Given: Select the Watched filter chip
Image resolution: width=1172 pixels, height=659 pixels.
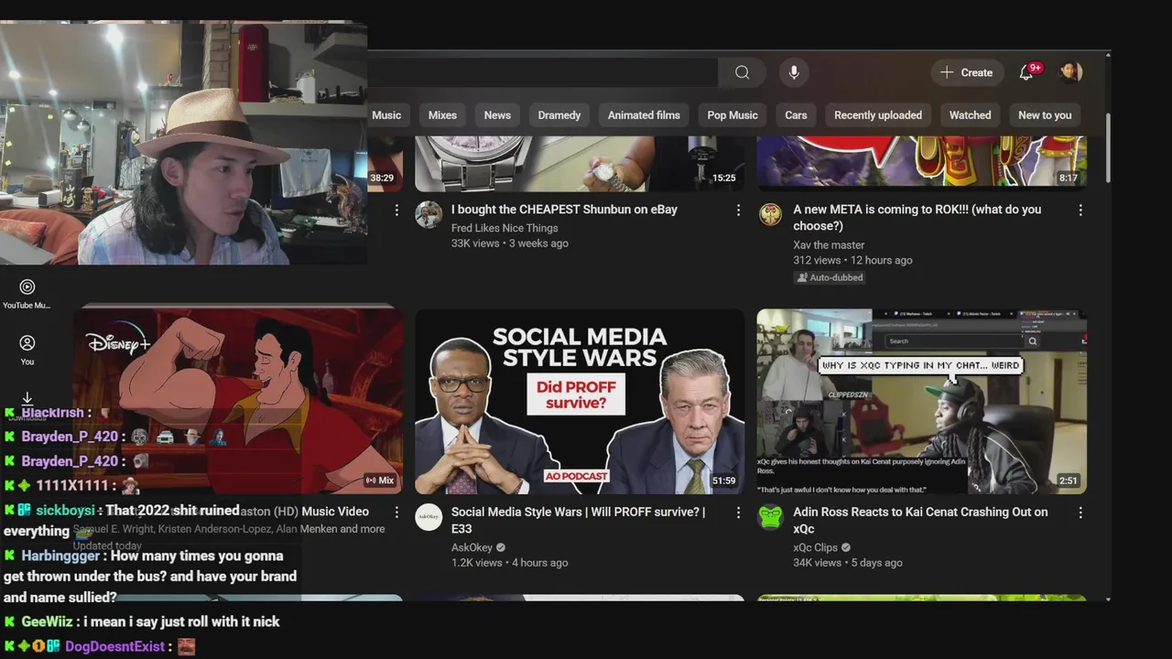Looking at the screenshot, I should point(970,115).
